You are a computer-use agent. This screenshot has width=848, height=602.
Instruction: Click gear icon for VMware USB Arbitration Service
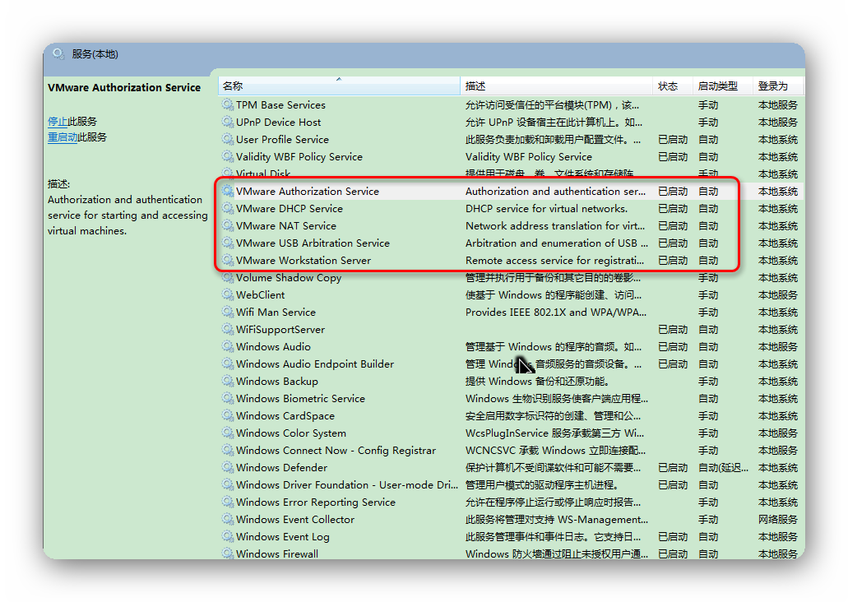coord(228,243)
